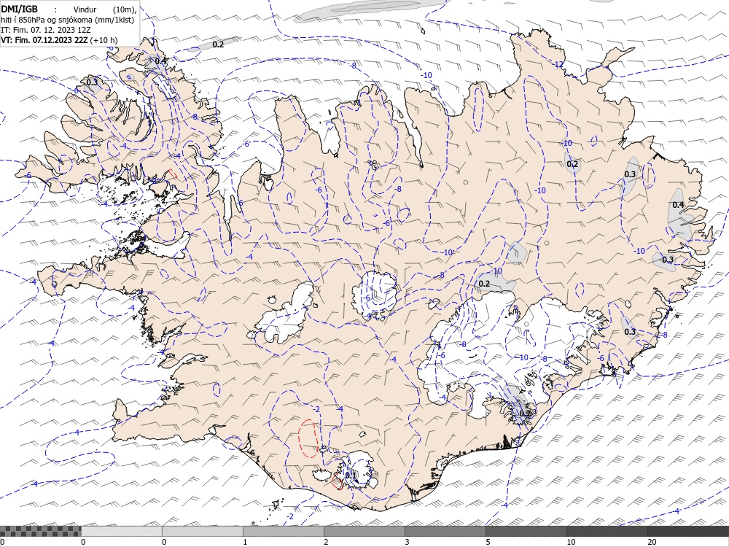The image size is (729, 547).
Task: Choose the darkest legend swatch after 20
Action: [x=688, y=531]
